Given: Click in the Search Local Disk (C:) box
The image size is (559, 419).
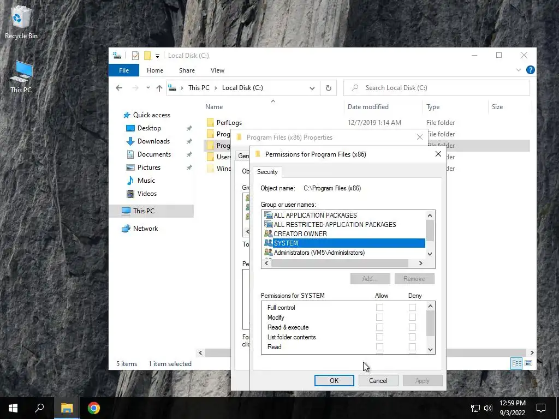Looking at the screenshot, I should (436, 88).
